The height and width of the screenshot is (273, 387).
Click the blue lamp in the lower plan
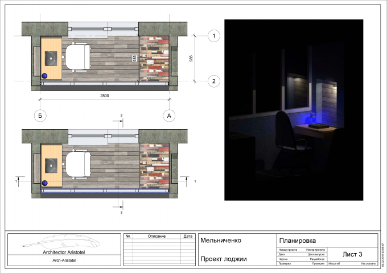[x=44, y=183]
